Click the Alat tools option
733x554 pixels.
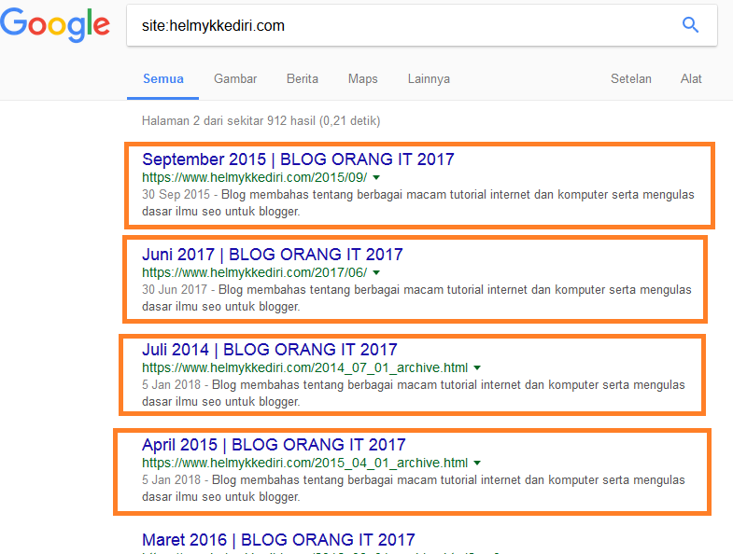(691, 78)
